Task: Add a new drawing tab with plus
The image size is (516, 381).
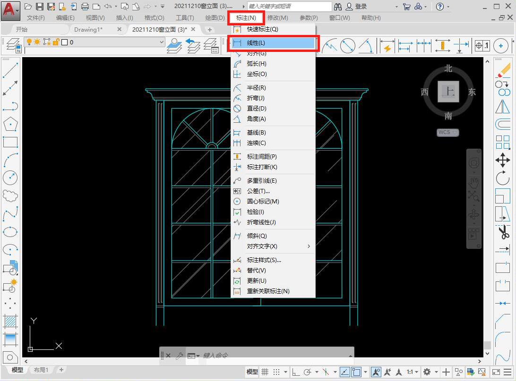Action: click(210, 30)
